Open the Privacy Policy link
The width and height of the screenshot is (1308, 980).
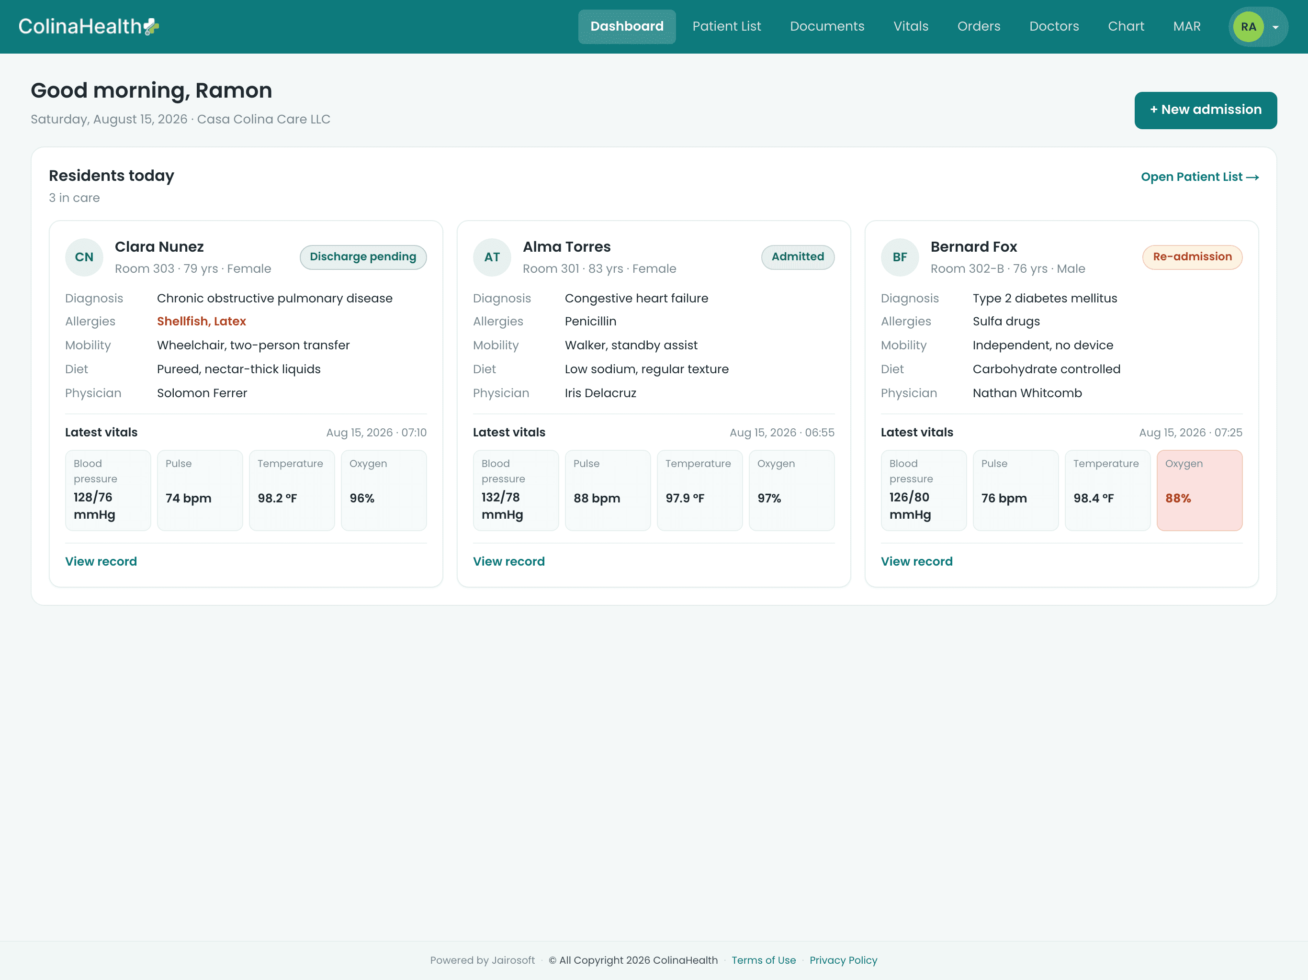click(843, 960)
